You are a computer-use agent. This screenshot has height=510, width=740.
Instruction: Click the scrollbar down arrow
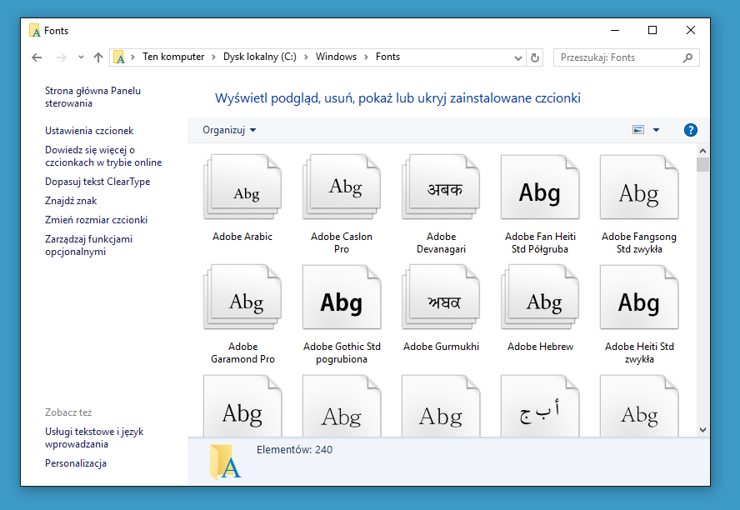pos(702,430)
